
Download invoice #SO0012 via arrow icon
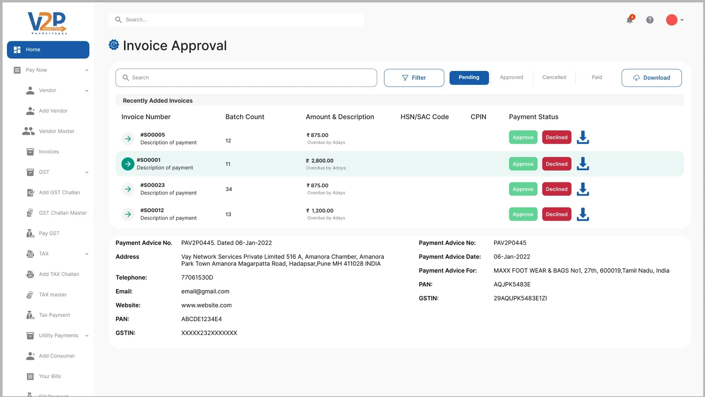[583, 214]
